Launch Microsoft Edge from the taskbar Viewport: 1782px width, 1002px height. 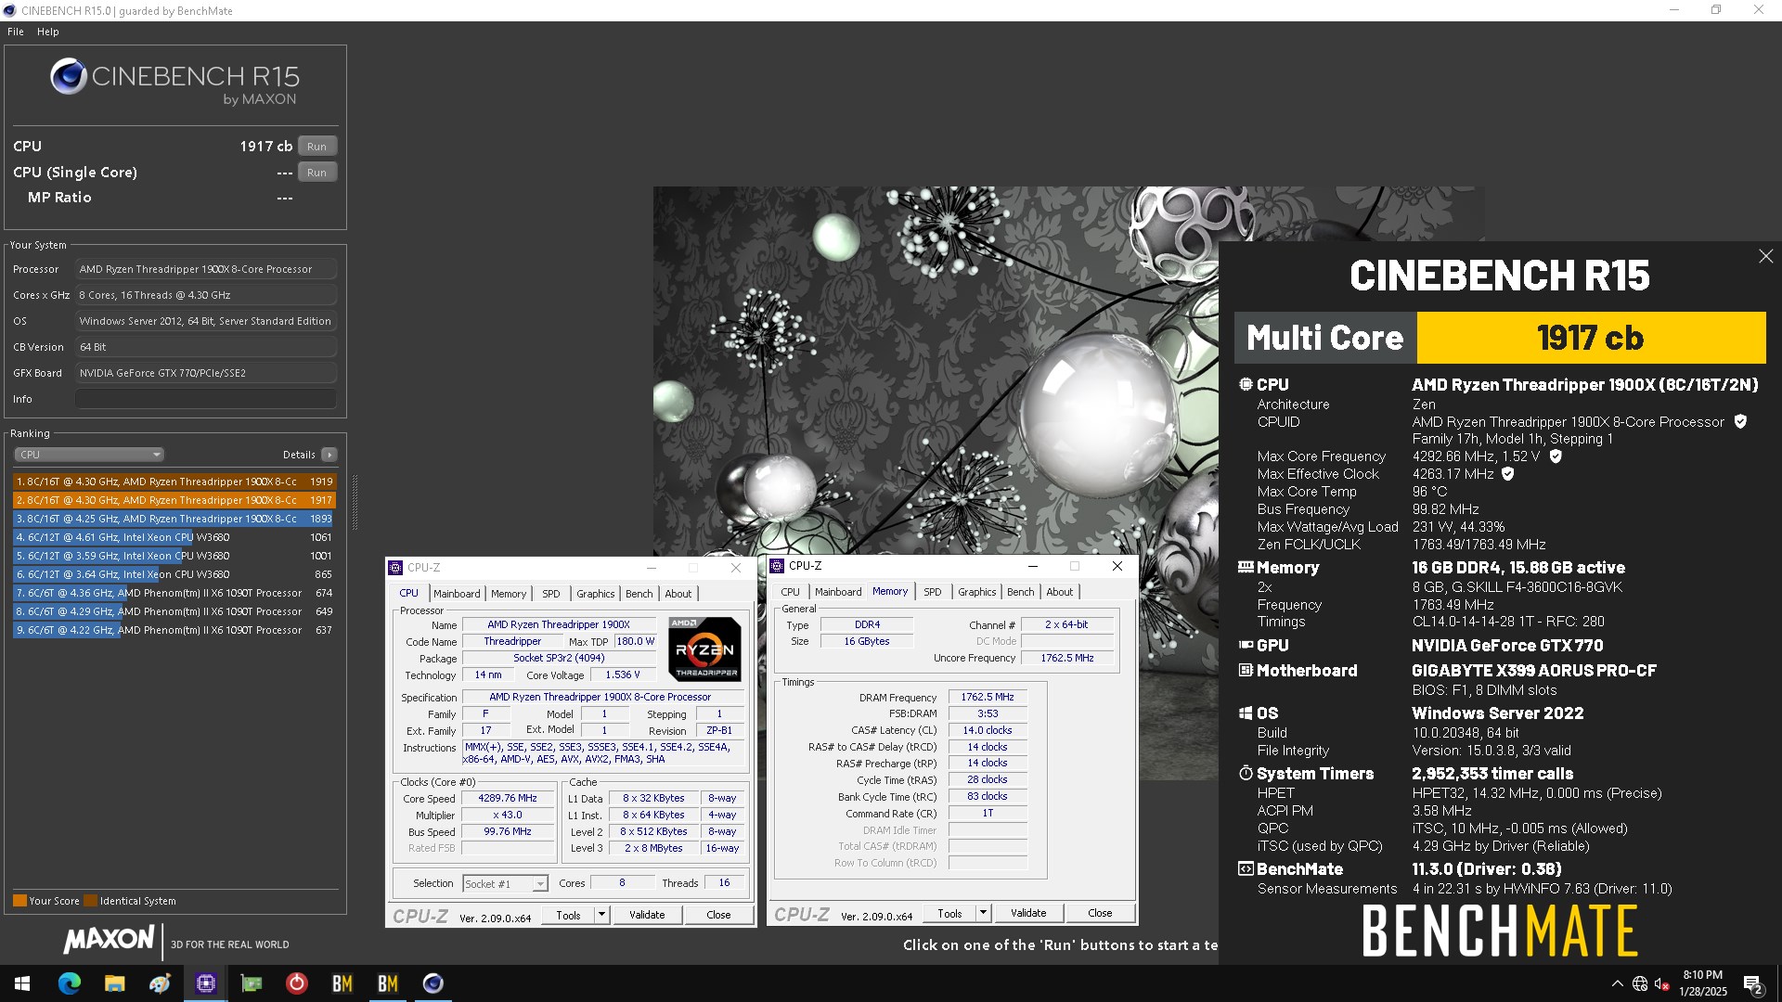click(x=69, y=983)
